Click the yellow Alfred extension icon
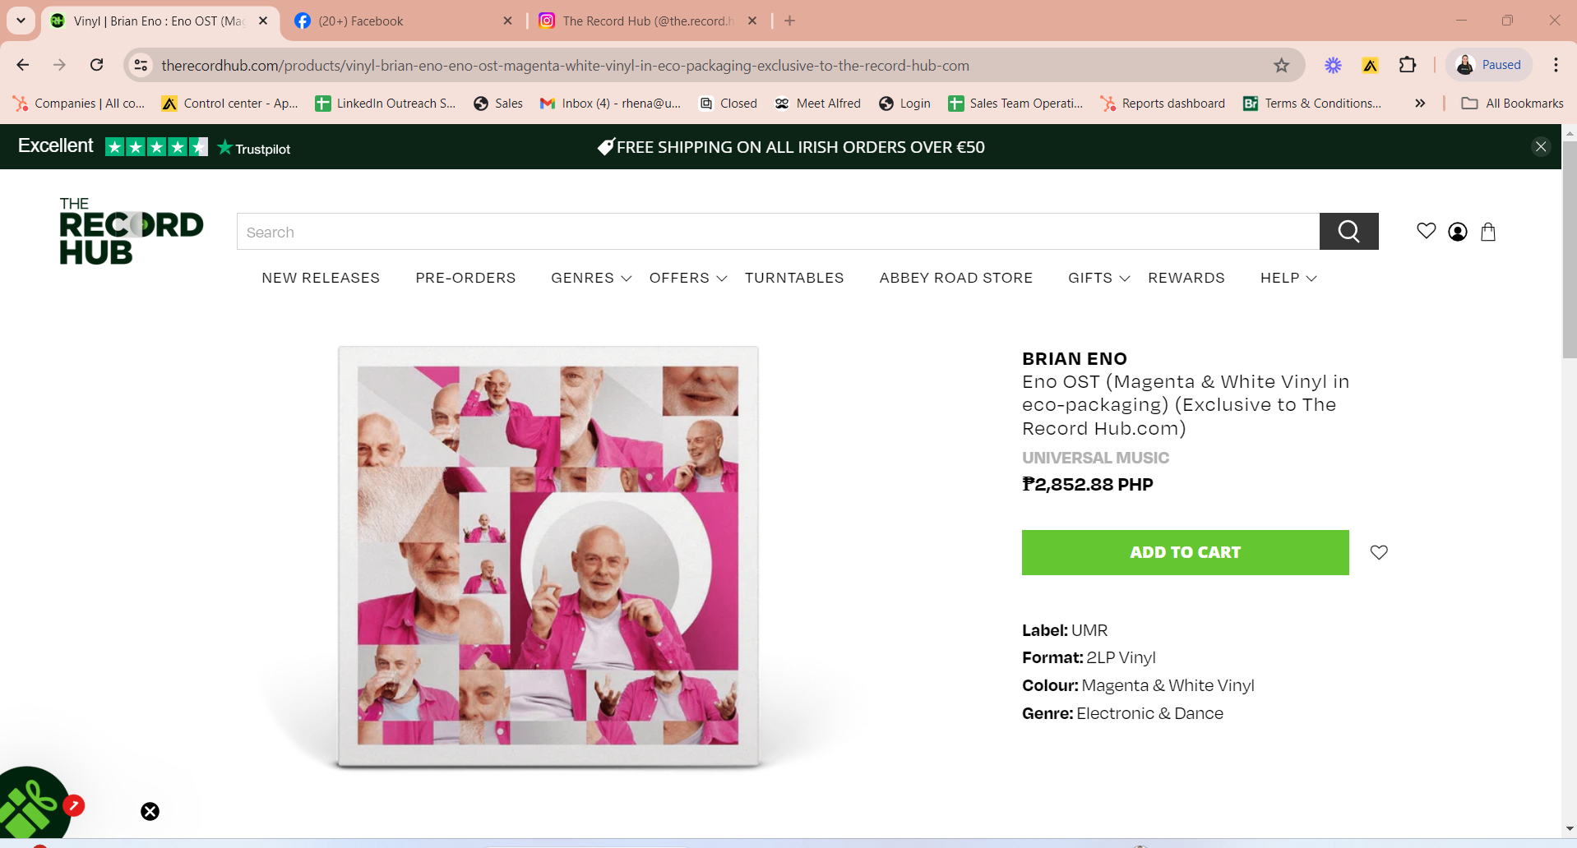This screenshot has height=848, width=1577. (1370, 65)
